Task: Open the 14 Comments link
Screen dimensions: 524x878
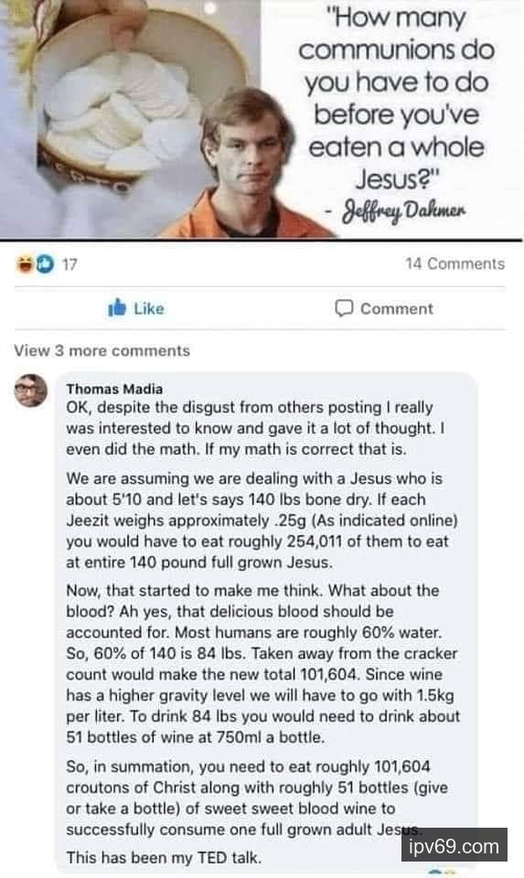Action: pos(454,263)
